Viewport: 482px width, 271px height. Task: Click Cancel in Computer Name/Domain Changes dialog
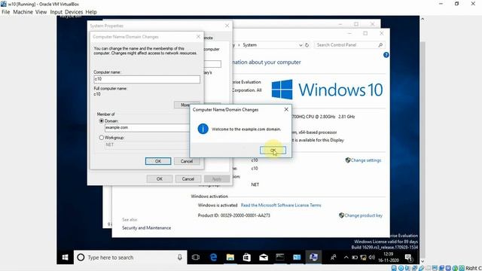click(187, 161)
